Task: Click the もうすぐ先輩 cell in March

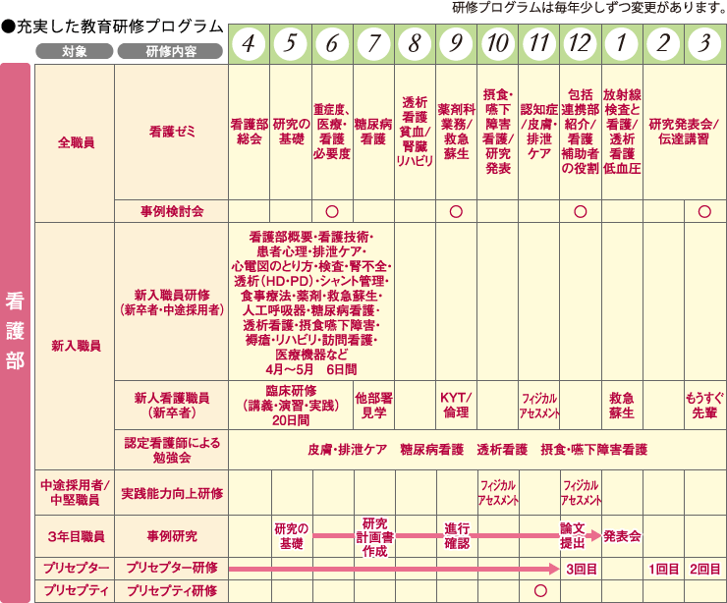Action: [704, 404]
